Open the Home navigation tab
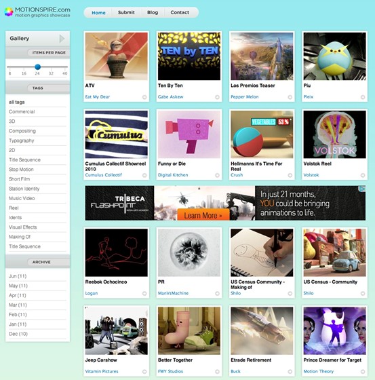The width and height of the screenshot is (375, 380). pyautogui.click(x=98, y=13)
